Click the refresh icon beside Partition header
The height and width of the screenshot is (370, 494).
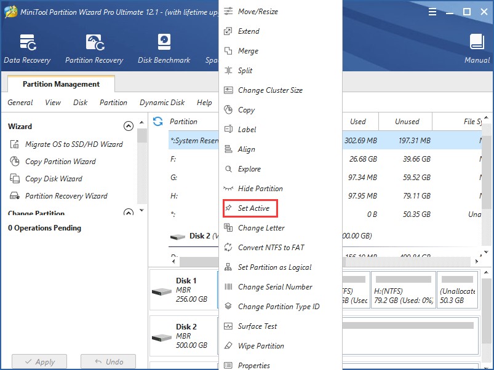158,122
